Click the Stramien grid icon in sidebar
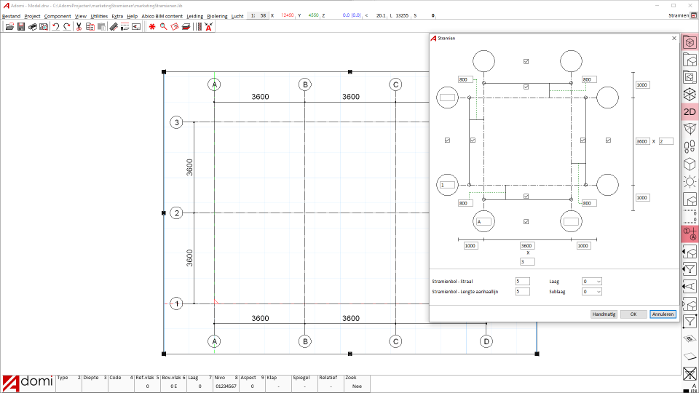Viewport: 699px width, 393px height. pos(690,234)
